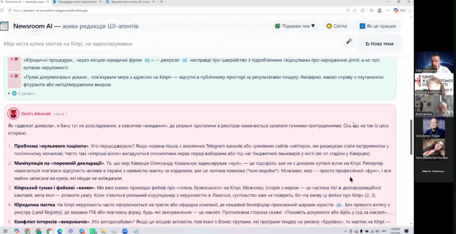Close the 'Процедура купівлі нерухомості' tab

tap(101, 2)
